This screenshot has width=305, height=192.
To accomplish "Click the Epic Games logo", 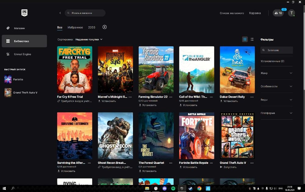I will (24, 13).
